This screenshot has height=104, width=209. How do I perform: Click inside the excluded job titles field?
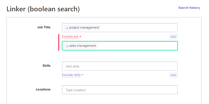(x=137, y=46)
